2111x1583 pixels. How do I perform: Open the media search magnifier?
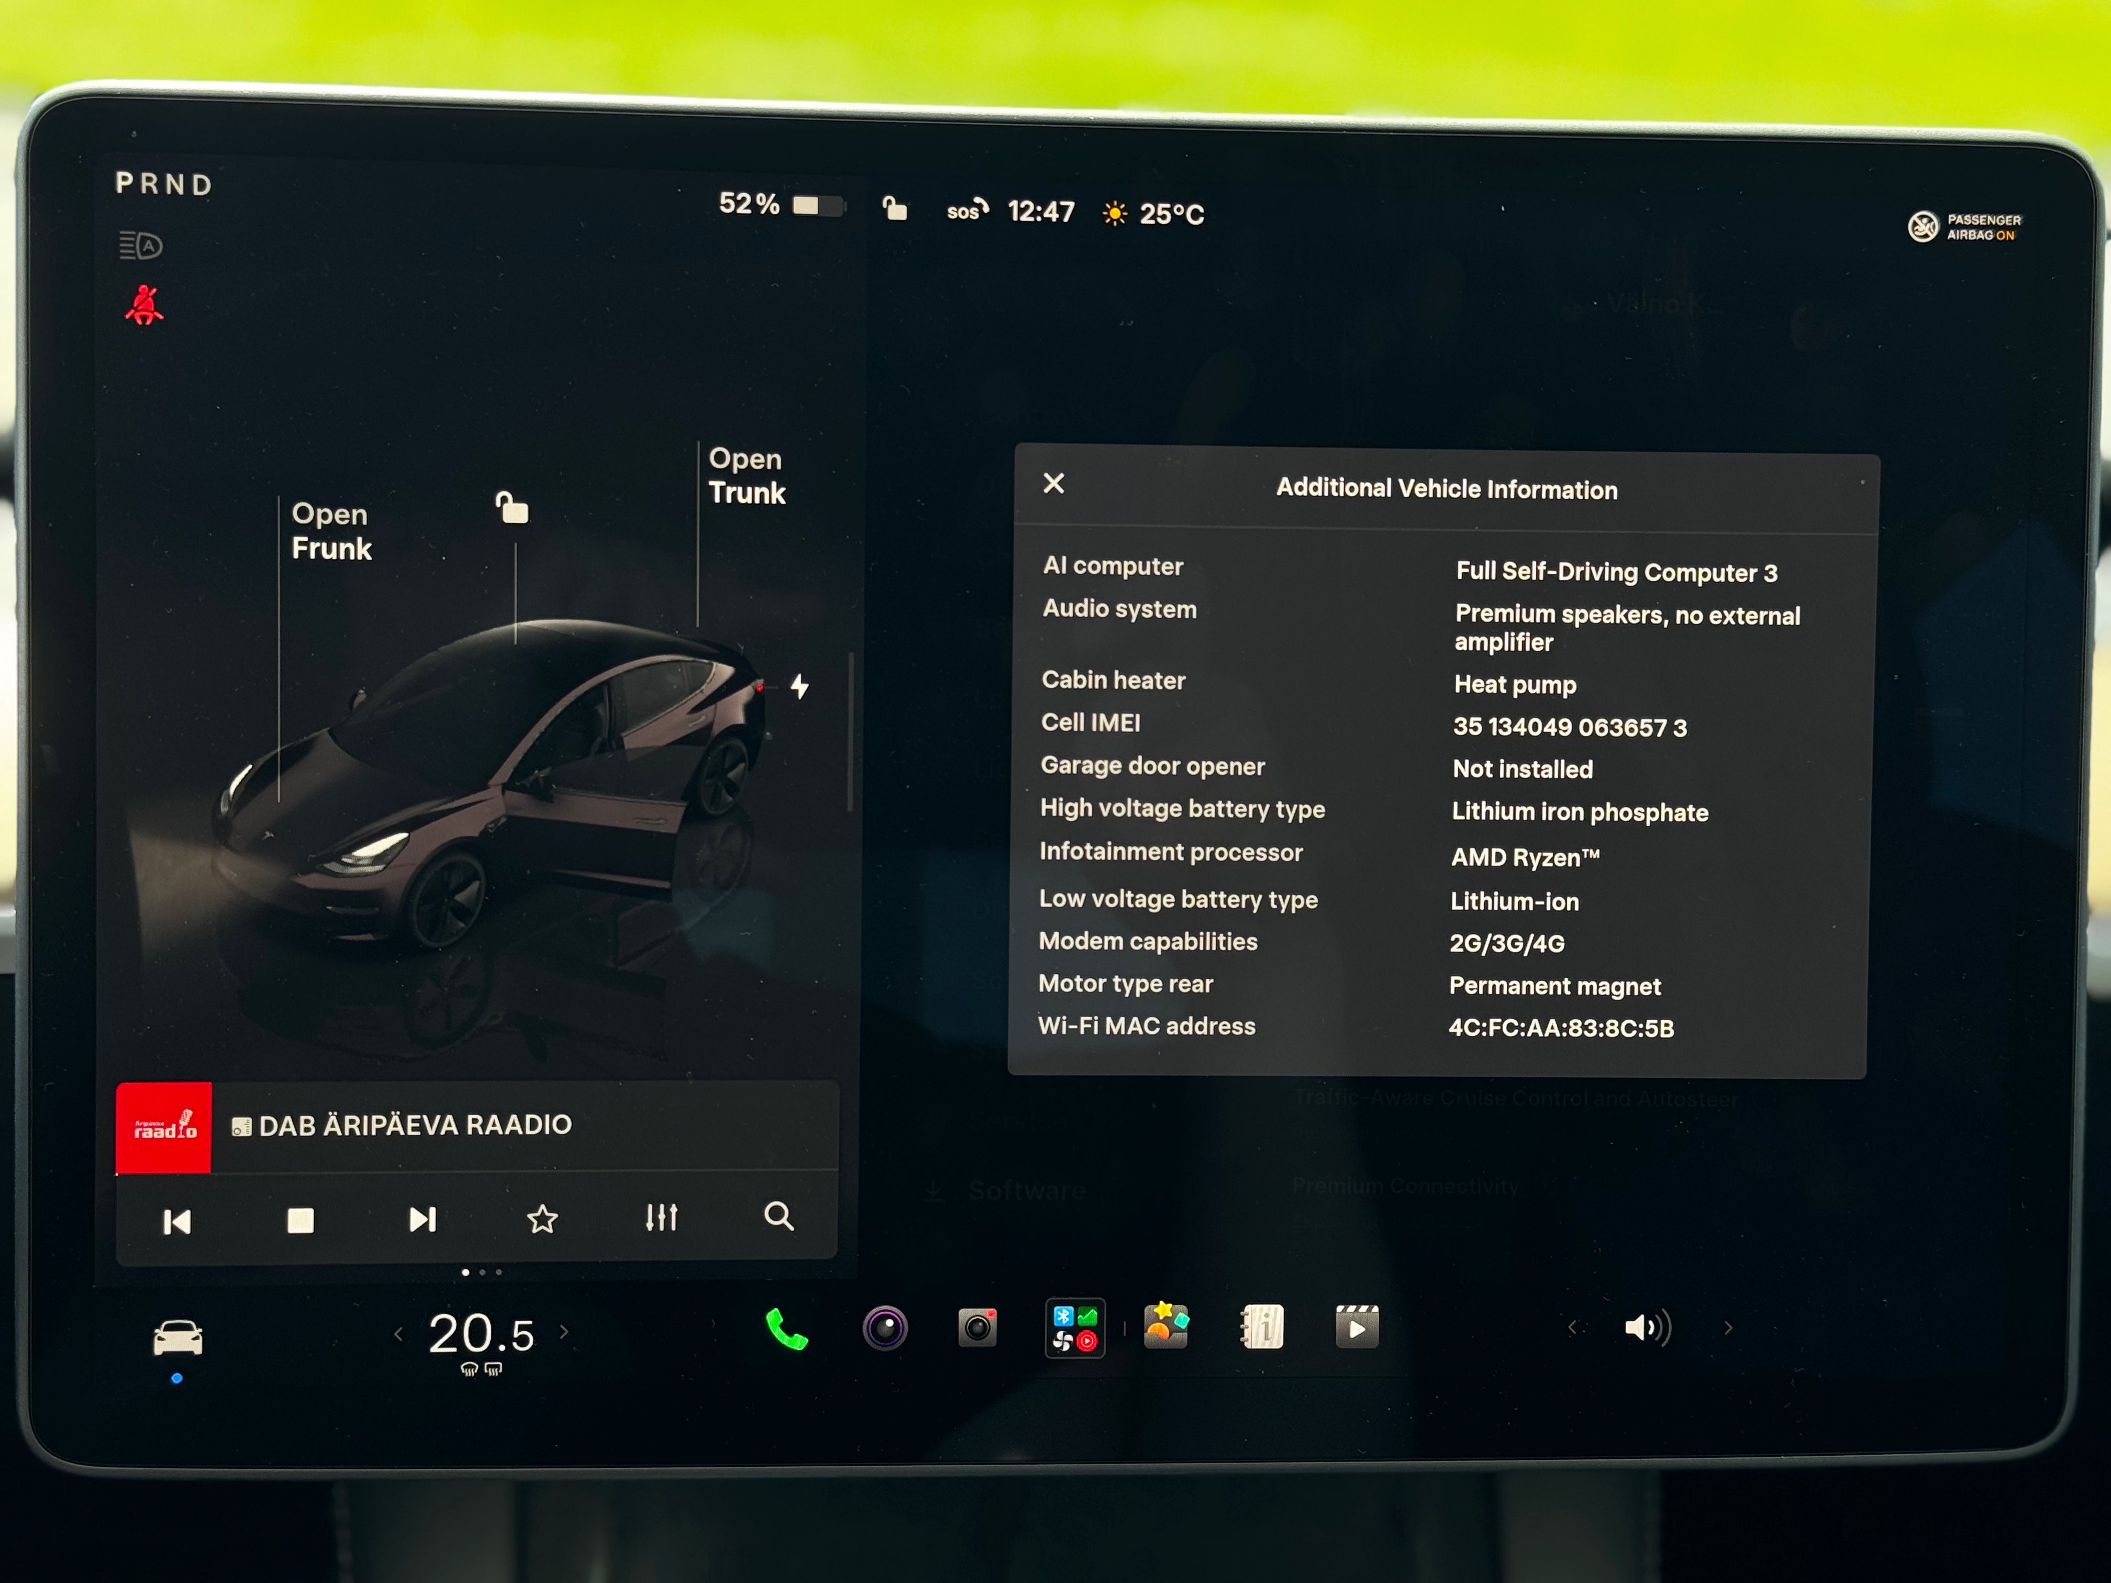[779, 1216]
